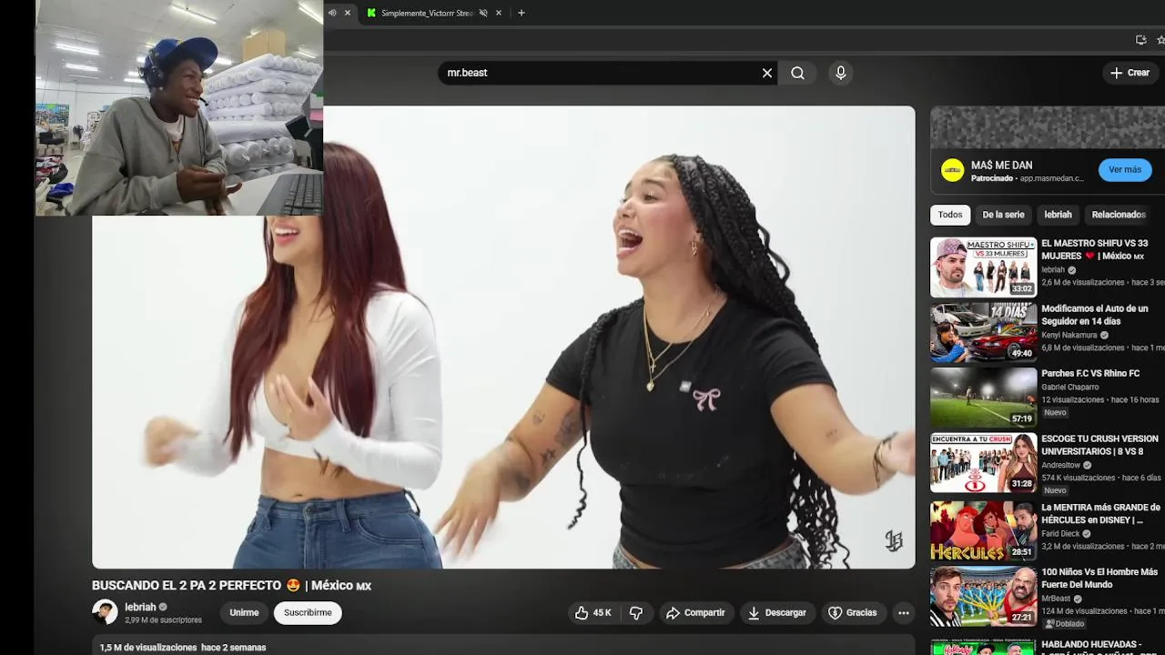This screenshot has height=655, width=1165.
Task: Dislike the video with thumbs down
Action: (636, 613)
